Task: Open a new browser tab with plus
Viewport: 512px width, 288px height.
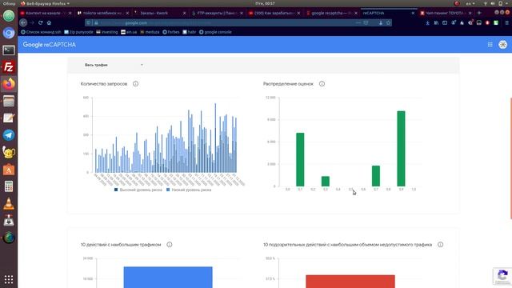Action: [479, 13]
